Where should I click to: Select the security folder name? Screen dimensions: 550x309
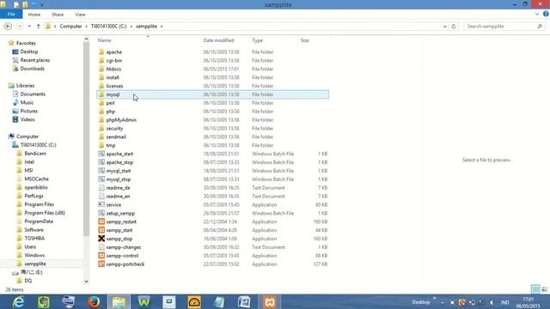(x=114, y=129)
